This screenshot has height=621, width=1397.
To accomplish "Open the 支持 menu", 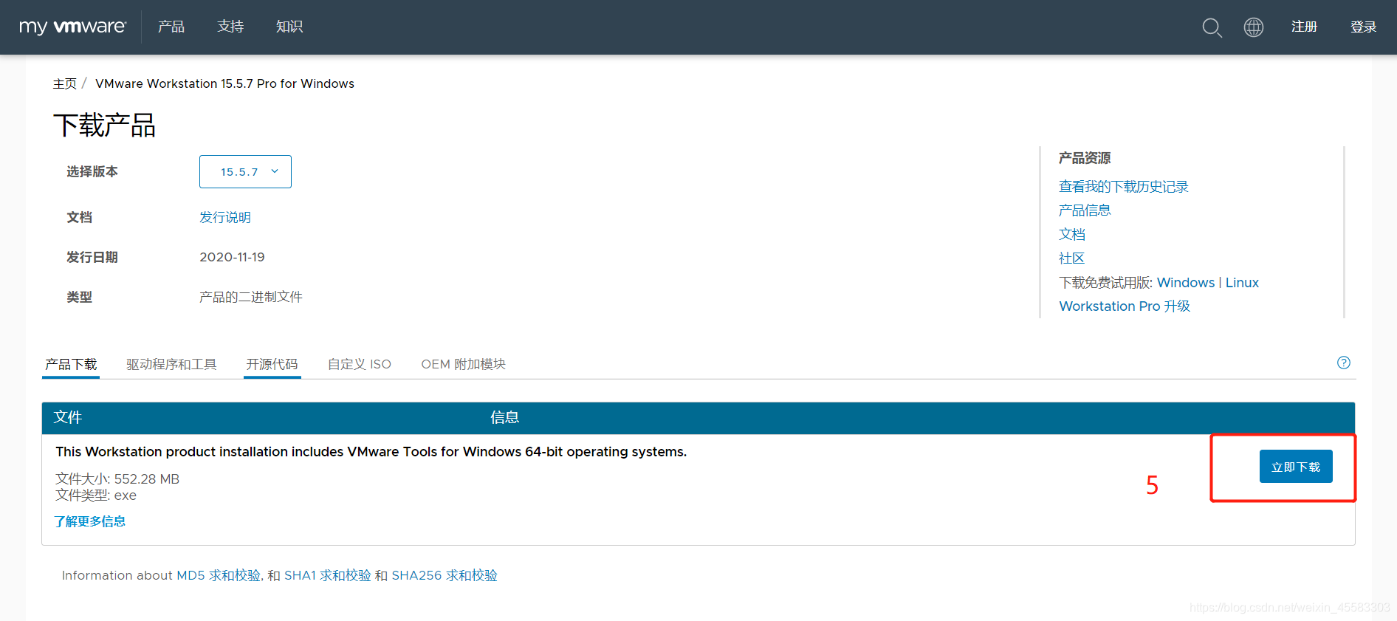I will pos(230,27).
